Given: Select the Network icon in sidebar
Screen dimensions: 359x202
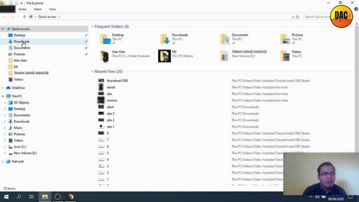Looking at the screenshot, I should click(x=8, y=162).
